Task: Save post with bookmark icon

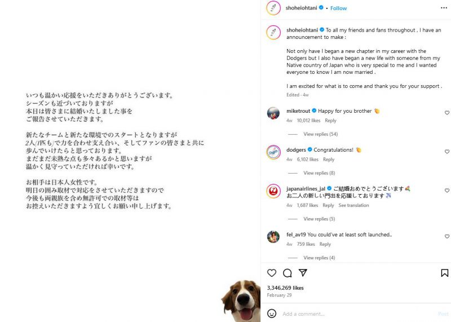Action: (x=444, y=273)
